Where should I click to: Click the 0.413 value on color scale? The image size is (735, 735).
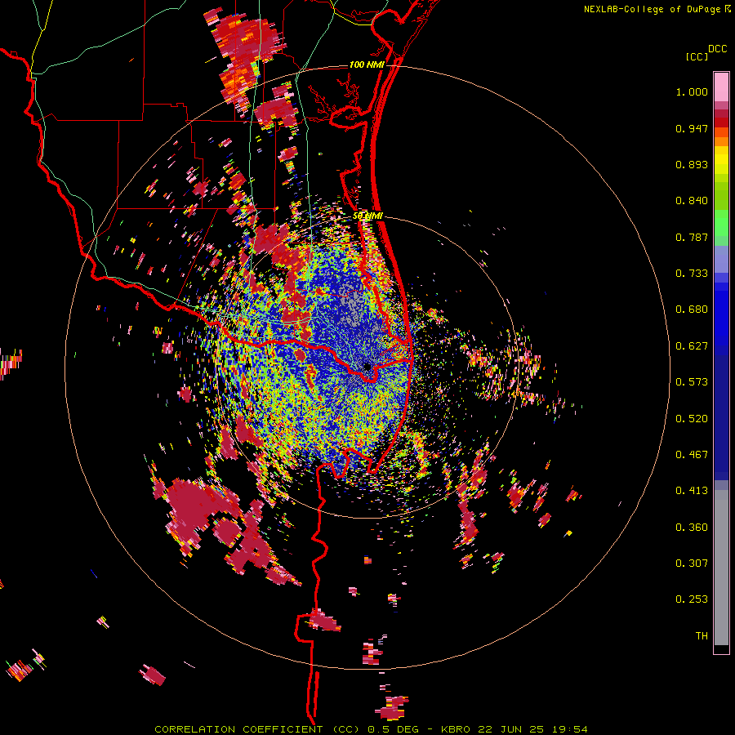tap(692, 491)
